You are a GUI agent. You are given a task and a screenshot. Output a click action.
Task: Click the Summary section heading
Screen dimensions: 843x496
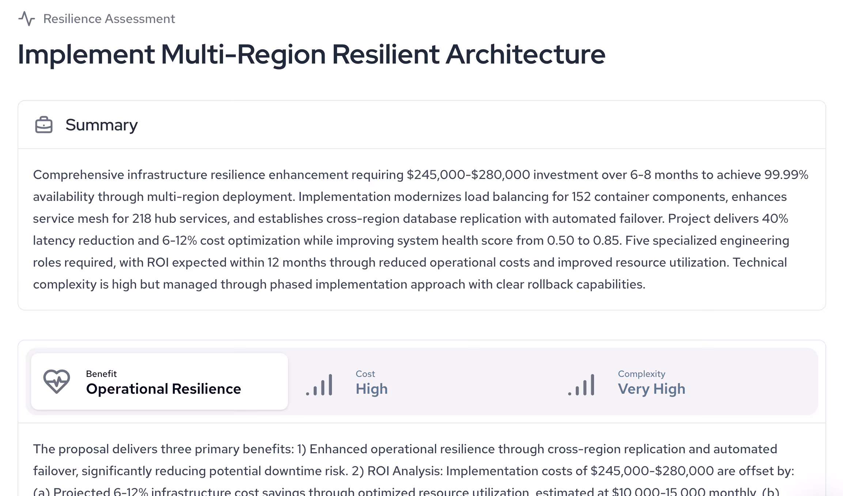(101, 125)
